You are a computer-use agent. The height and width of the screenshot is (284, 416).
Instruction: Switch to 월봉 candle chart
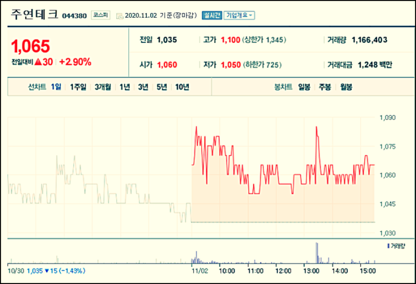(x=346, y=87)
